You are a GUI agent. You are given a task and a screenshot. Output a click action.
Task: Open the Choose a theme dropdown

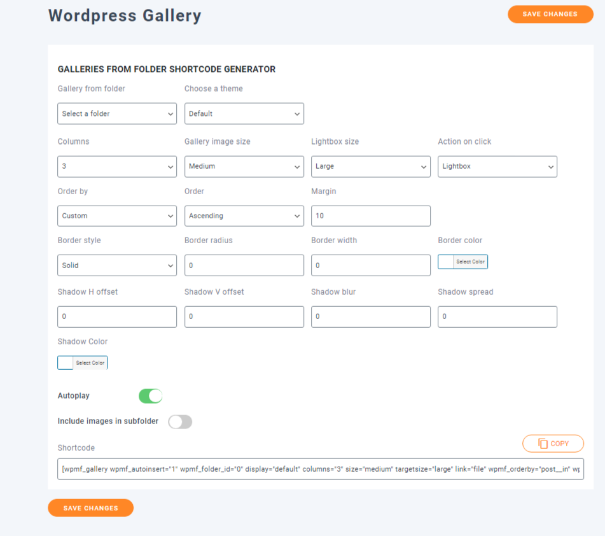click(244, 113)
